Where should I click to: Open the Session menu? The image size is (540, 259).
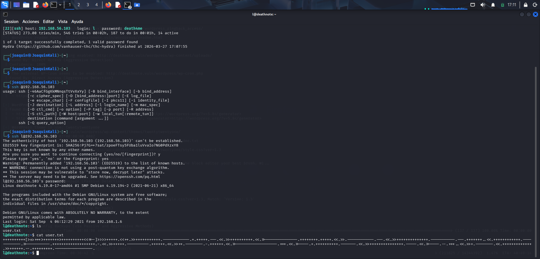click(x=11, y=21)
